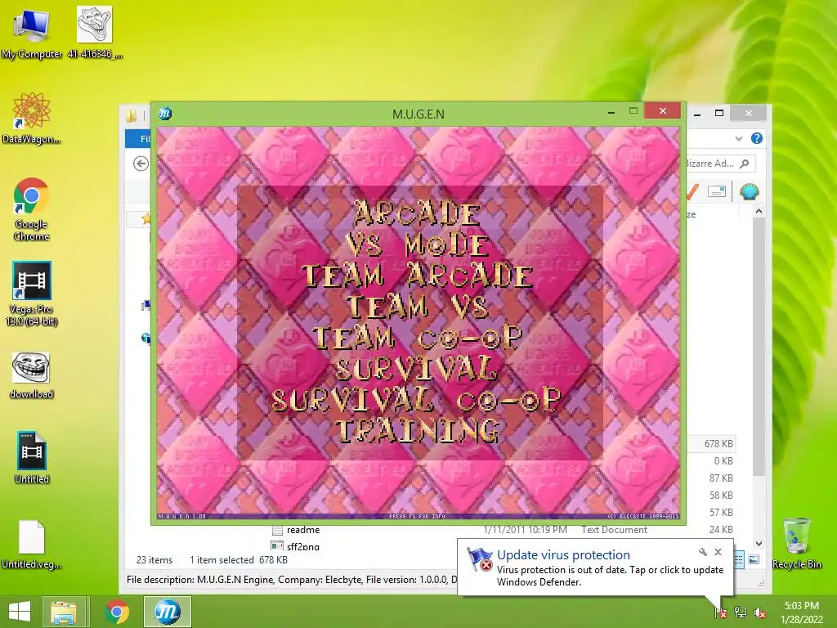
Task: Select the Recycle Bin desktop icon
Action: [x=796, y=544]
